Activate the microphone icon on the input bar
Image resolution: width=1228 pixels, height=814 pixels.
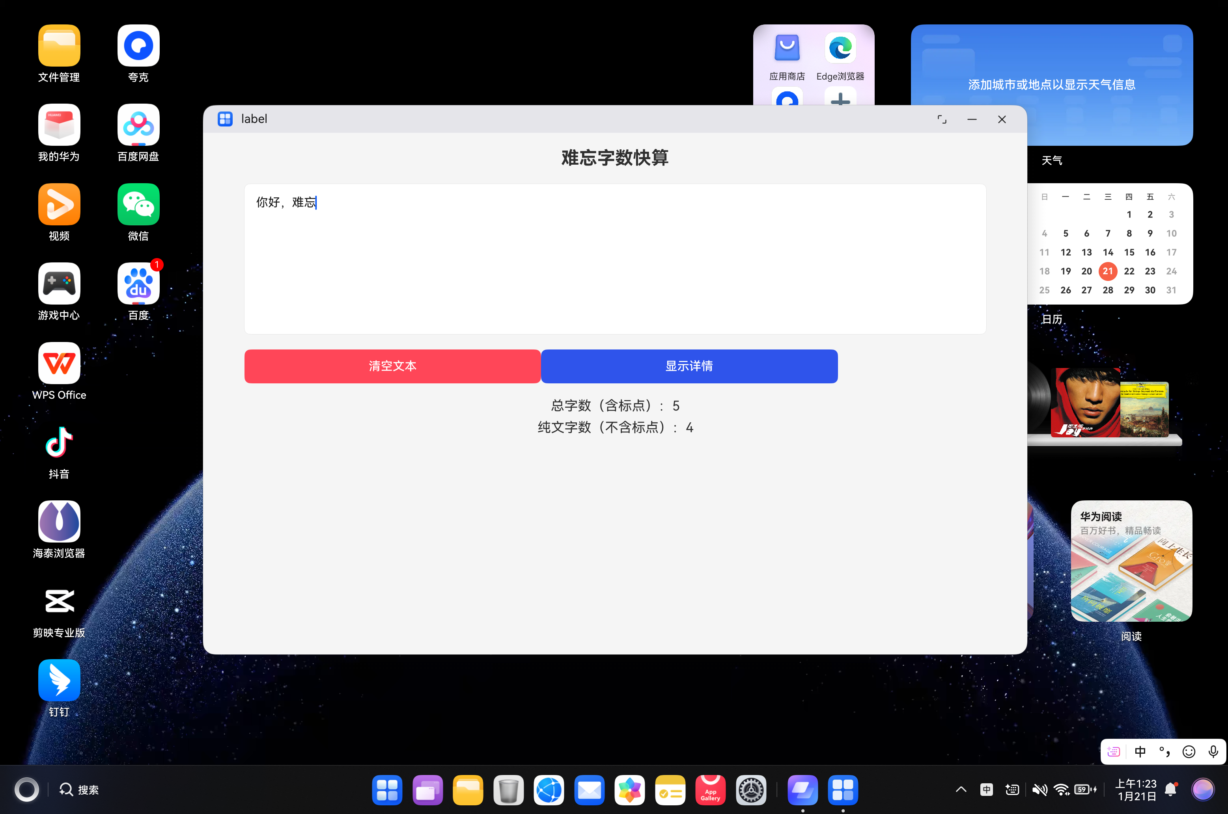pyautogui.click(x=1213, y=751)
